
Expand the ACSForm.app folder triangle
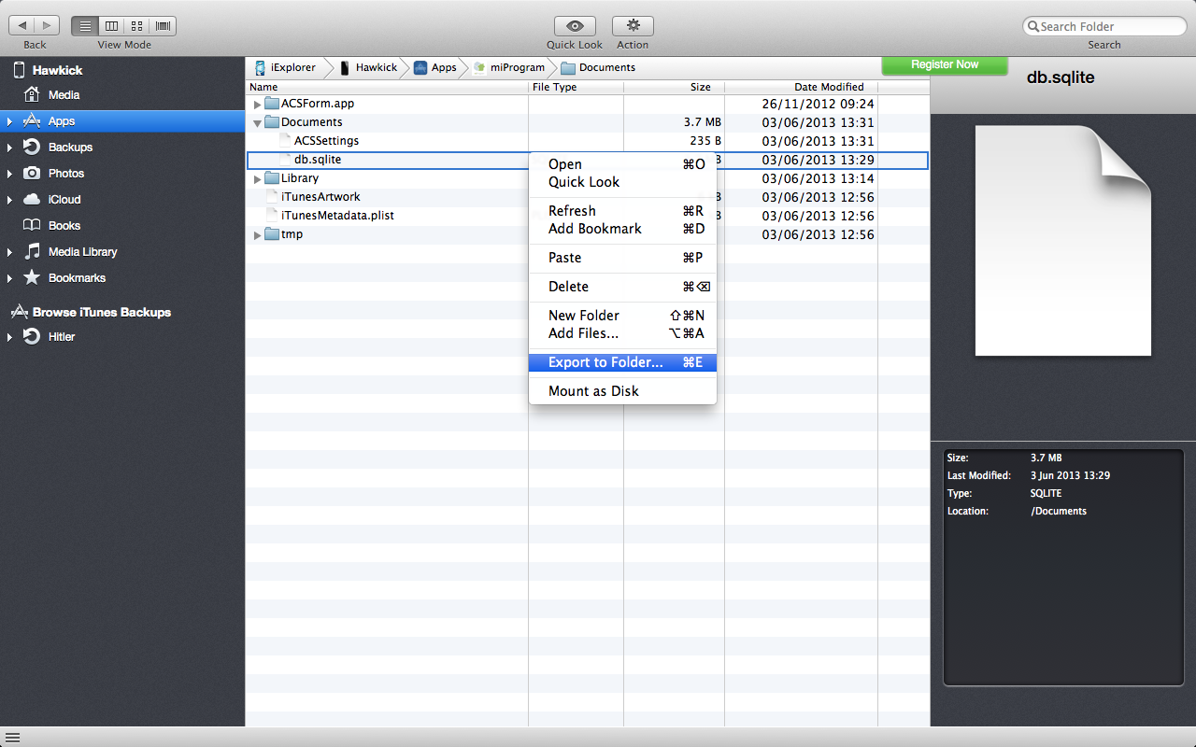(x=258, y=105)
